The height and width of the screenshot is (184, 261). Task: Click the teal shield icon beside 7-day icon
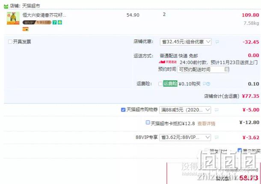(x=60, y=22)
